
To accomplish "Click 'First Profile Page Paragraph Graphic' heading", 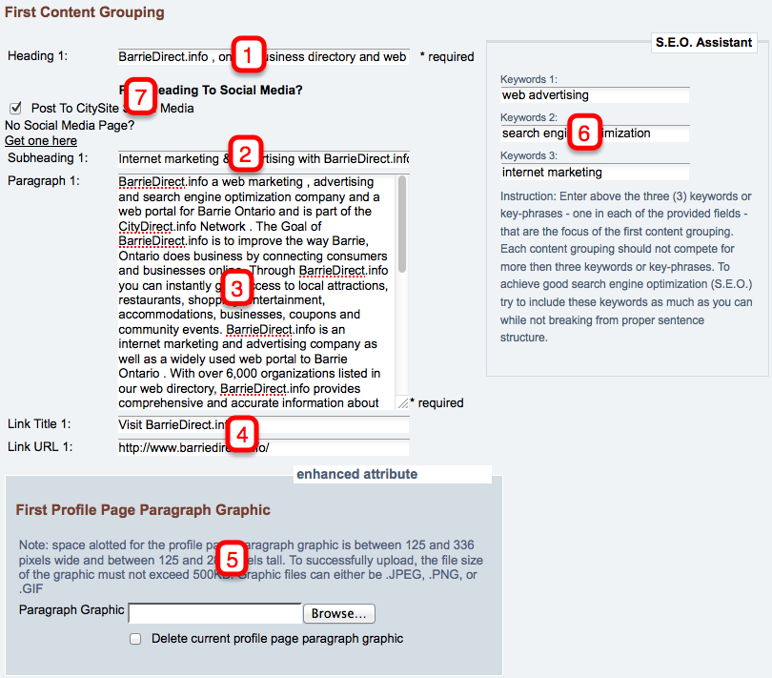I will 143,509.
